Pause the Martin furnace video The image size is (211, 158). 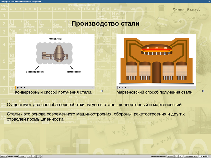(123, 87)
